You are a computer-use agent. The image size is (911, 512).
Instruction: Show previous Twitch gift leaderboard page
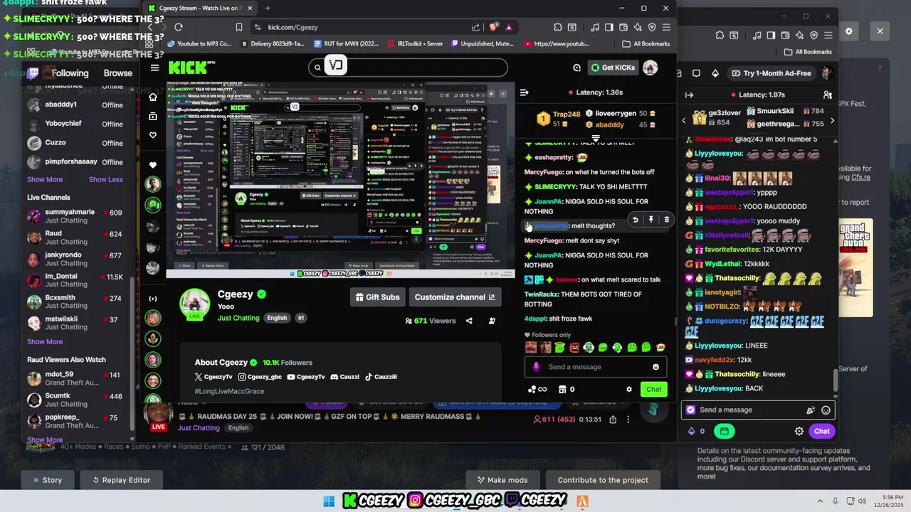click(684, 120)
